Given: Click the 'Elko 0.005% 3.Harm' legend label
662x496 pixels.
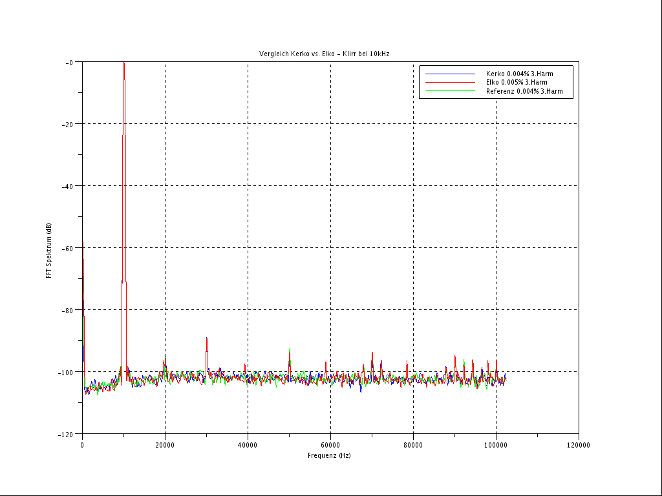Looking at the screenshot, I should (517, 83).
